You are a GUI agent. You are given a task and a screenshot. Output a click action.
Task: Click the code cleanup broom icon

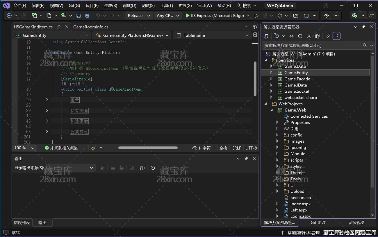coord(93,148)
